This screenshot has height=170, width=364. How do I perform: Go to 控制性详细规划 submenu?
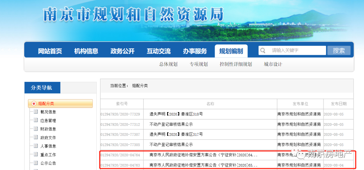(236, 64)
